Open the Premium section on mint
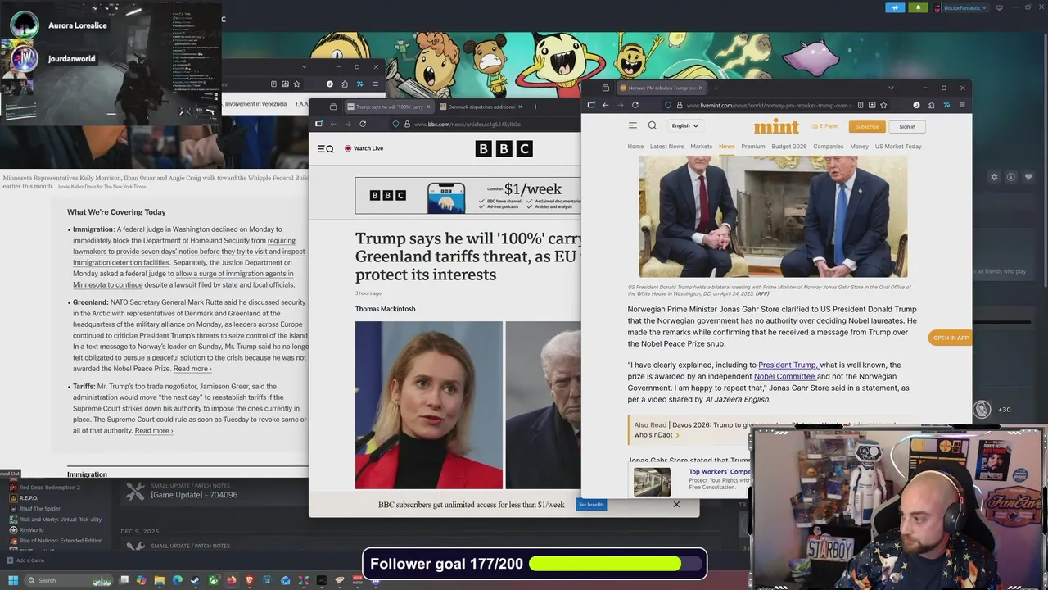This screenshot has height=590, width=1048. point(752,147)
